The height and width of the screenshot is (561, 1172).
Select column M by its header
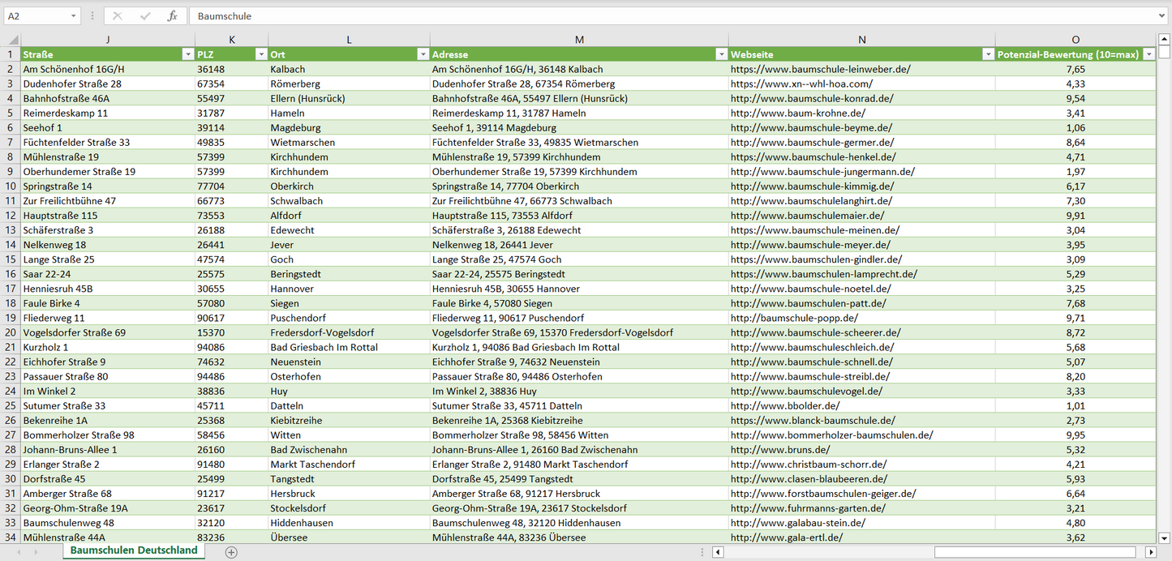pos(578,40)
